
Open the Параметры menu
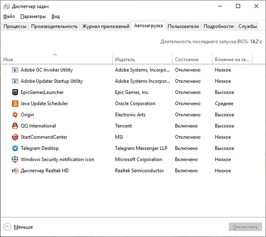pos(33,17)
